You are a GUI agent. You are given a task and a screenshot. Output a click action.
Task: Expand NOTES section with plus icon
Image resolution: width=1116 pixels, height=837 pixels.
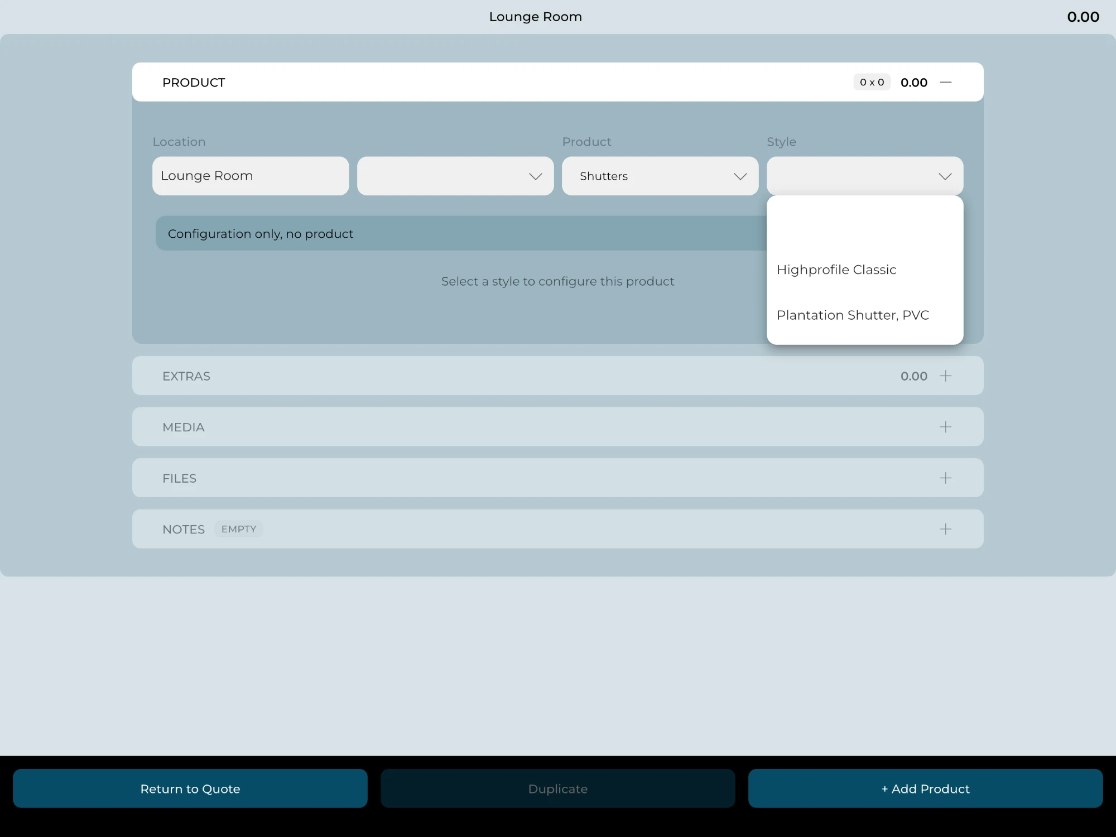[x=945, y=529]
